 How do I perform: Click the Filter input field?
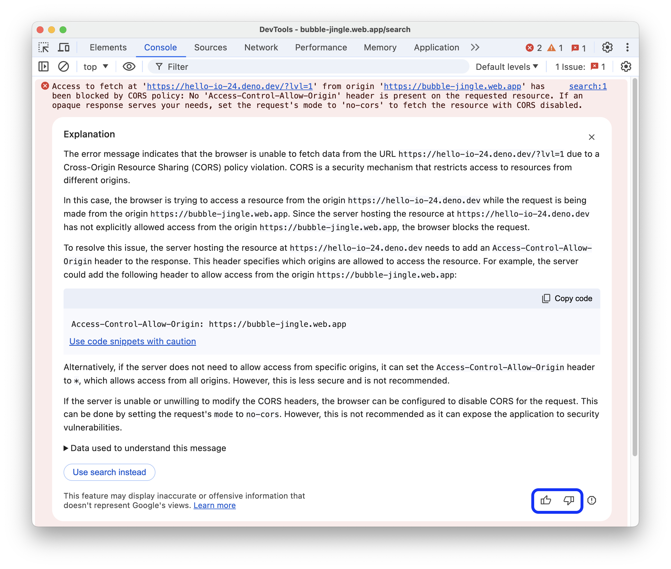(x=200, y=67)
